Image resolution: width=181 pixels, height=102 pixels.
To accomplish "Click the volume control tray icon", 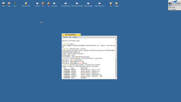I will point(170,5).
